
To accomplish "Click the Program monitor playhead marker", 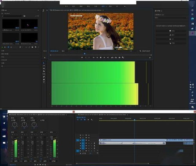I will point(85,54).
